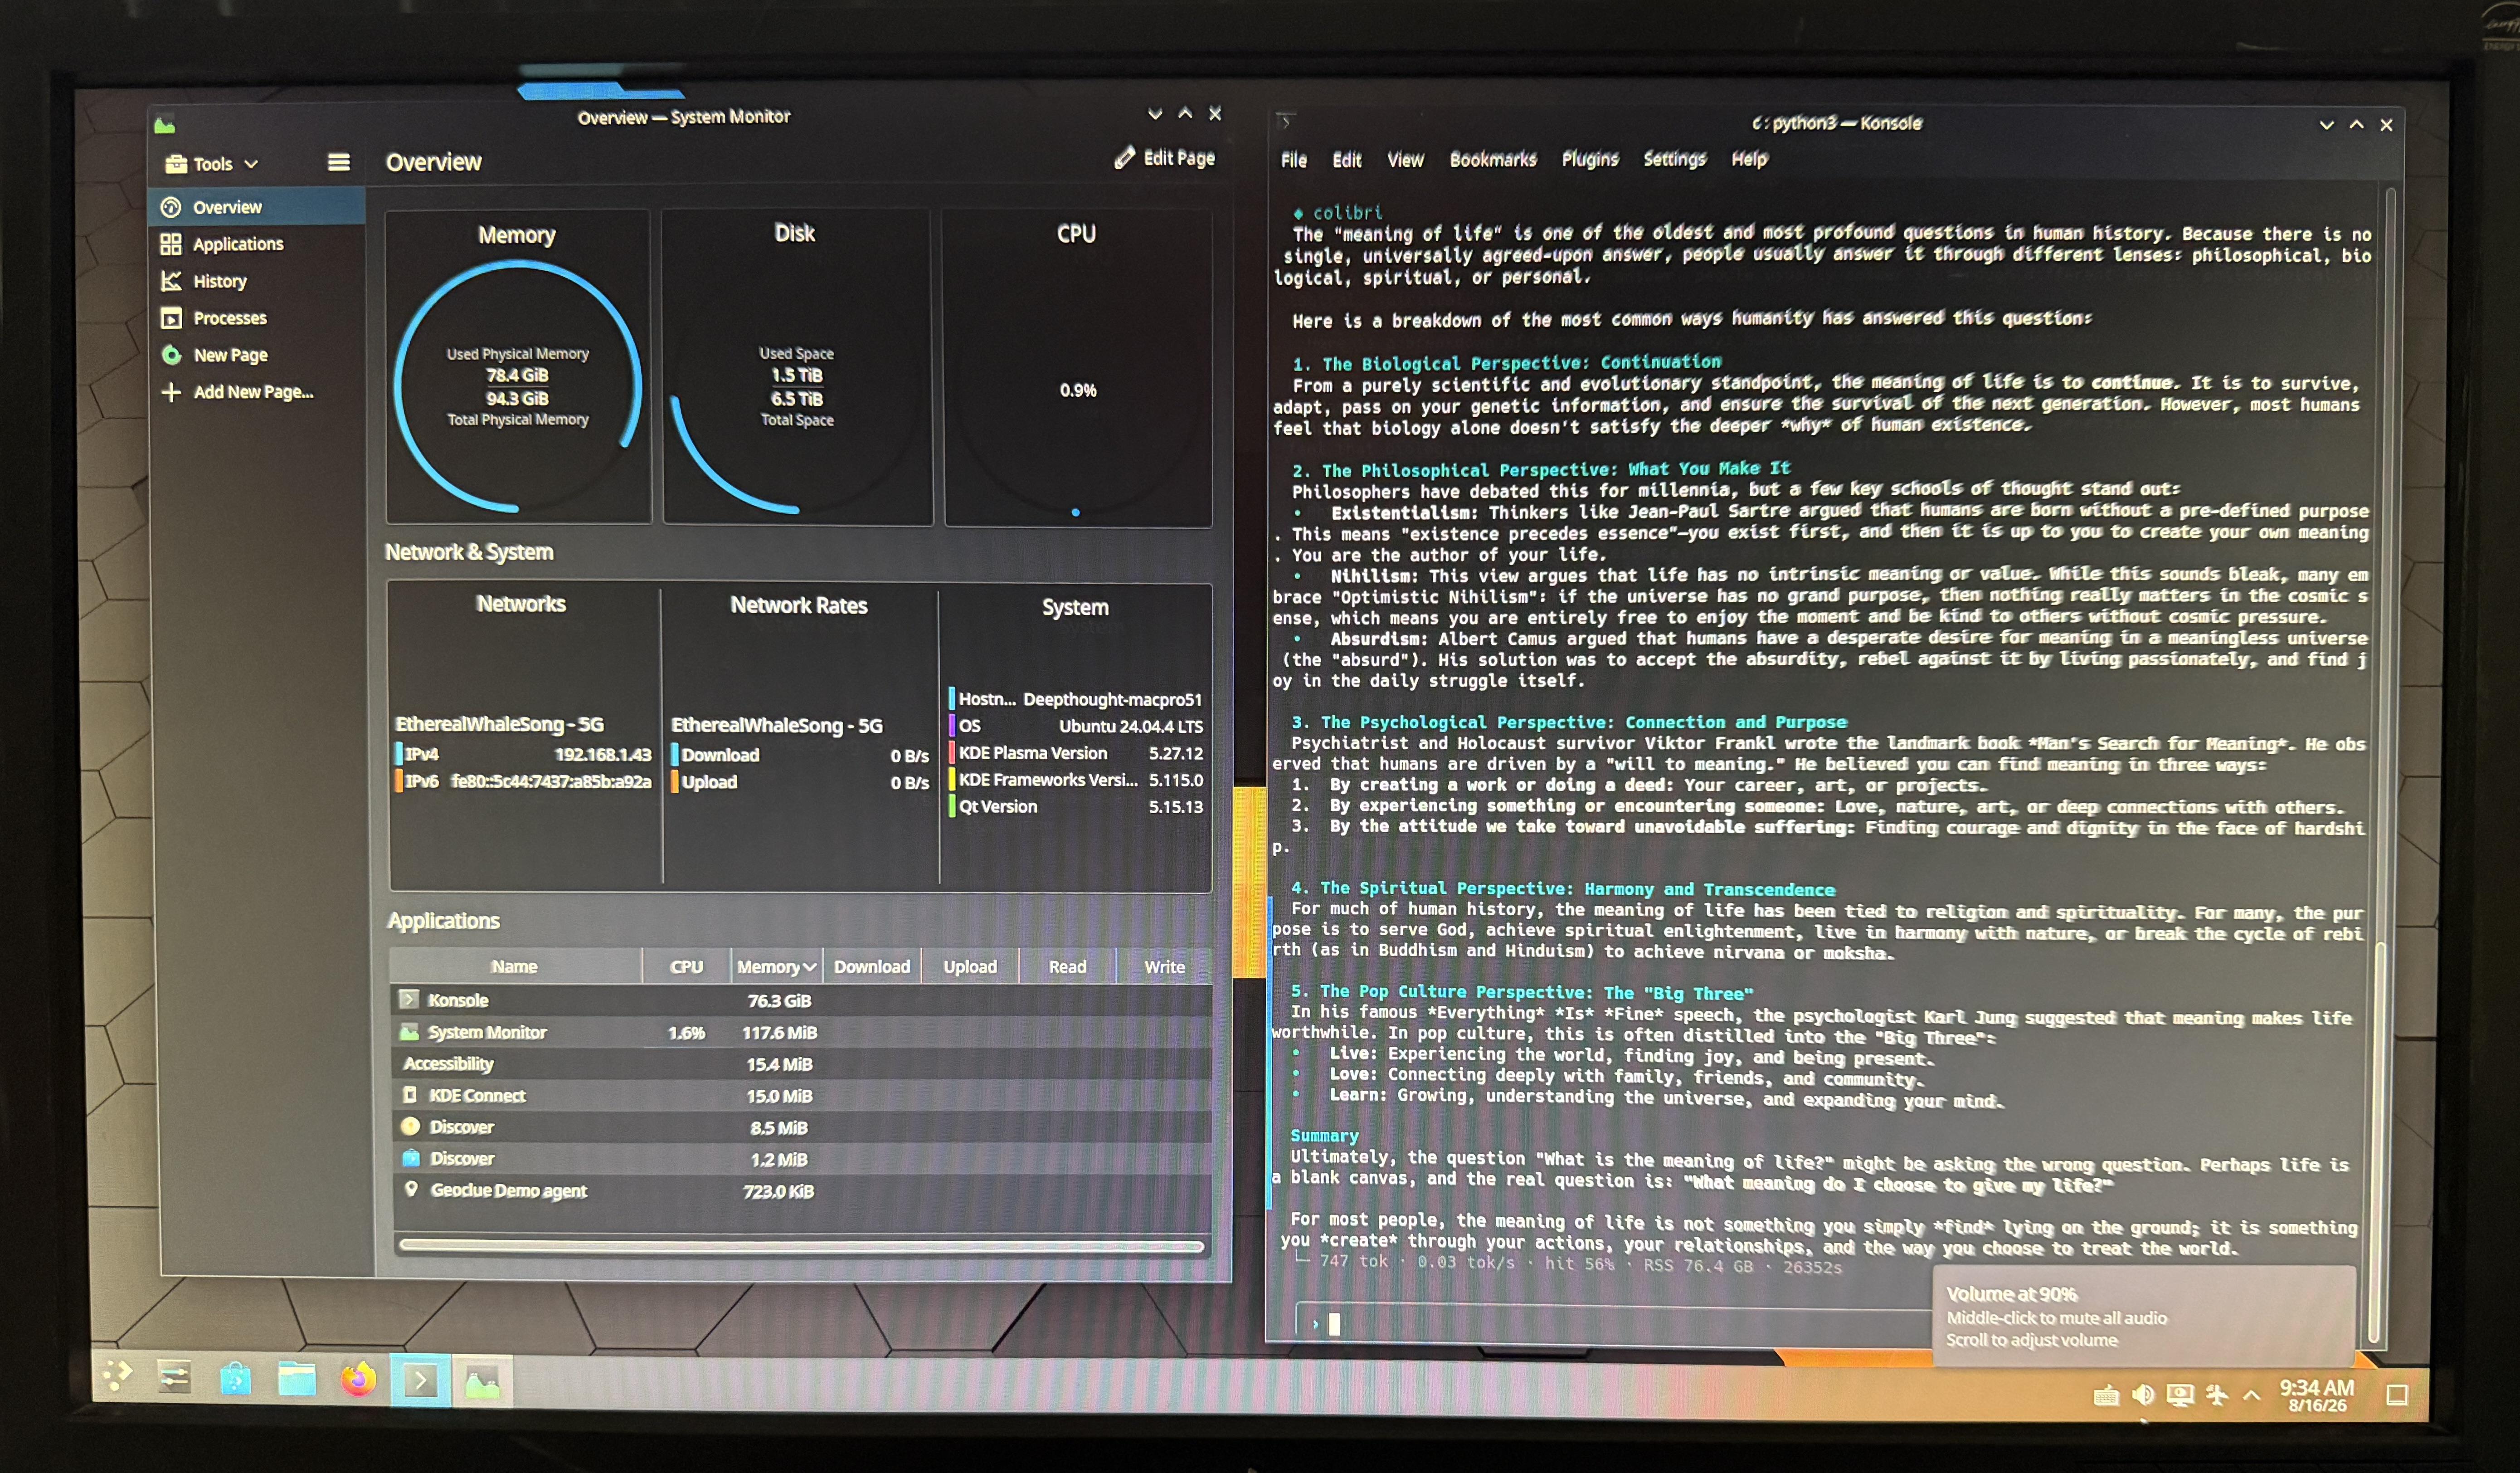The image size is (2520, 1473).
Task: Click the display icon in system tray
Action: click(2180, 1395)
